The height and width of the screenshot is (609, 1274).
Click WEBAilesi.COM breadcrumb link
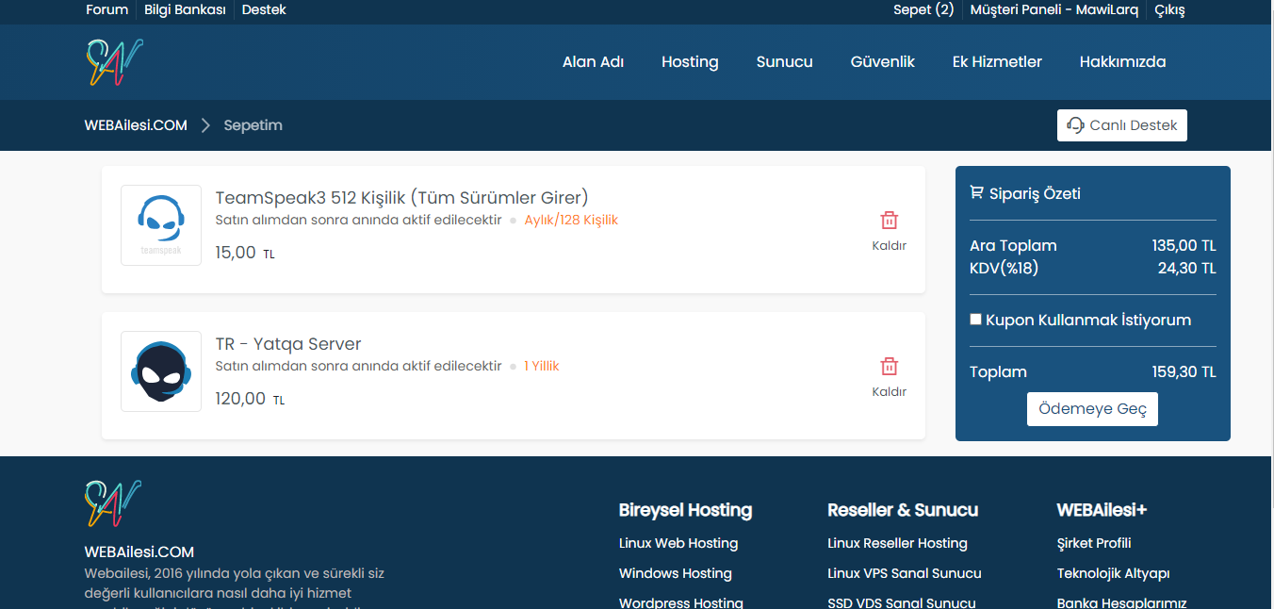click(x=136, y=125)
